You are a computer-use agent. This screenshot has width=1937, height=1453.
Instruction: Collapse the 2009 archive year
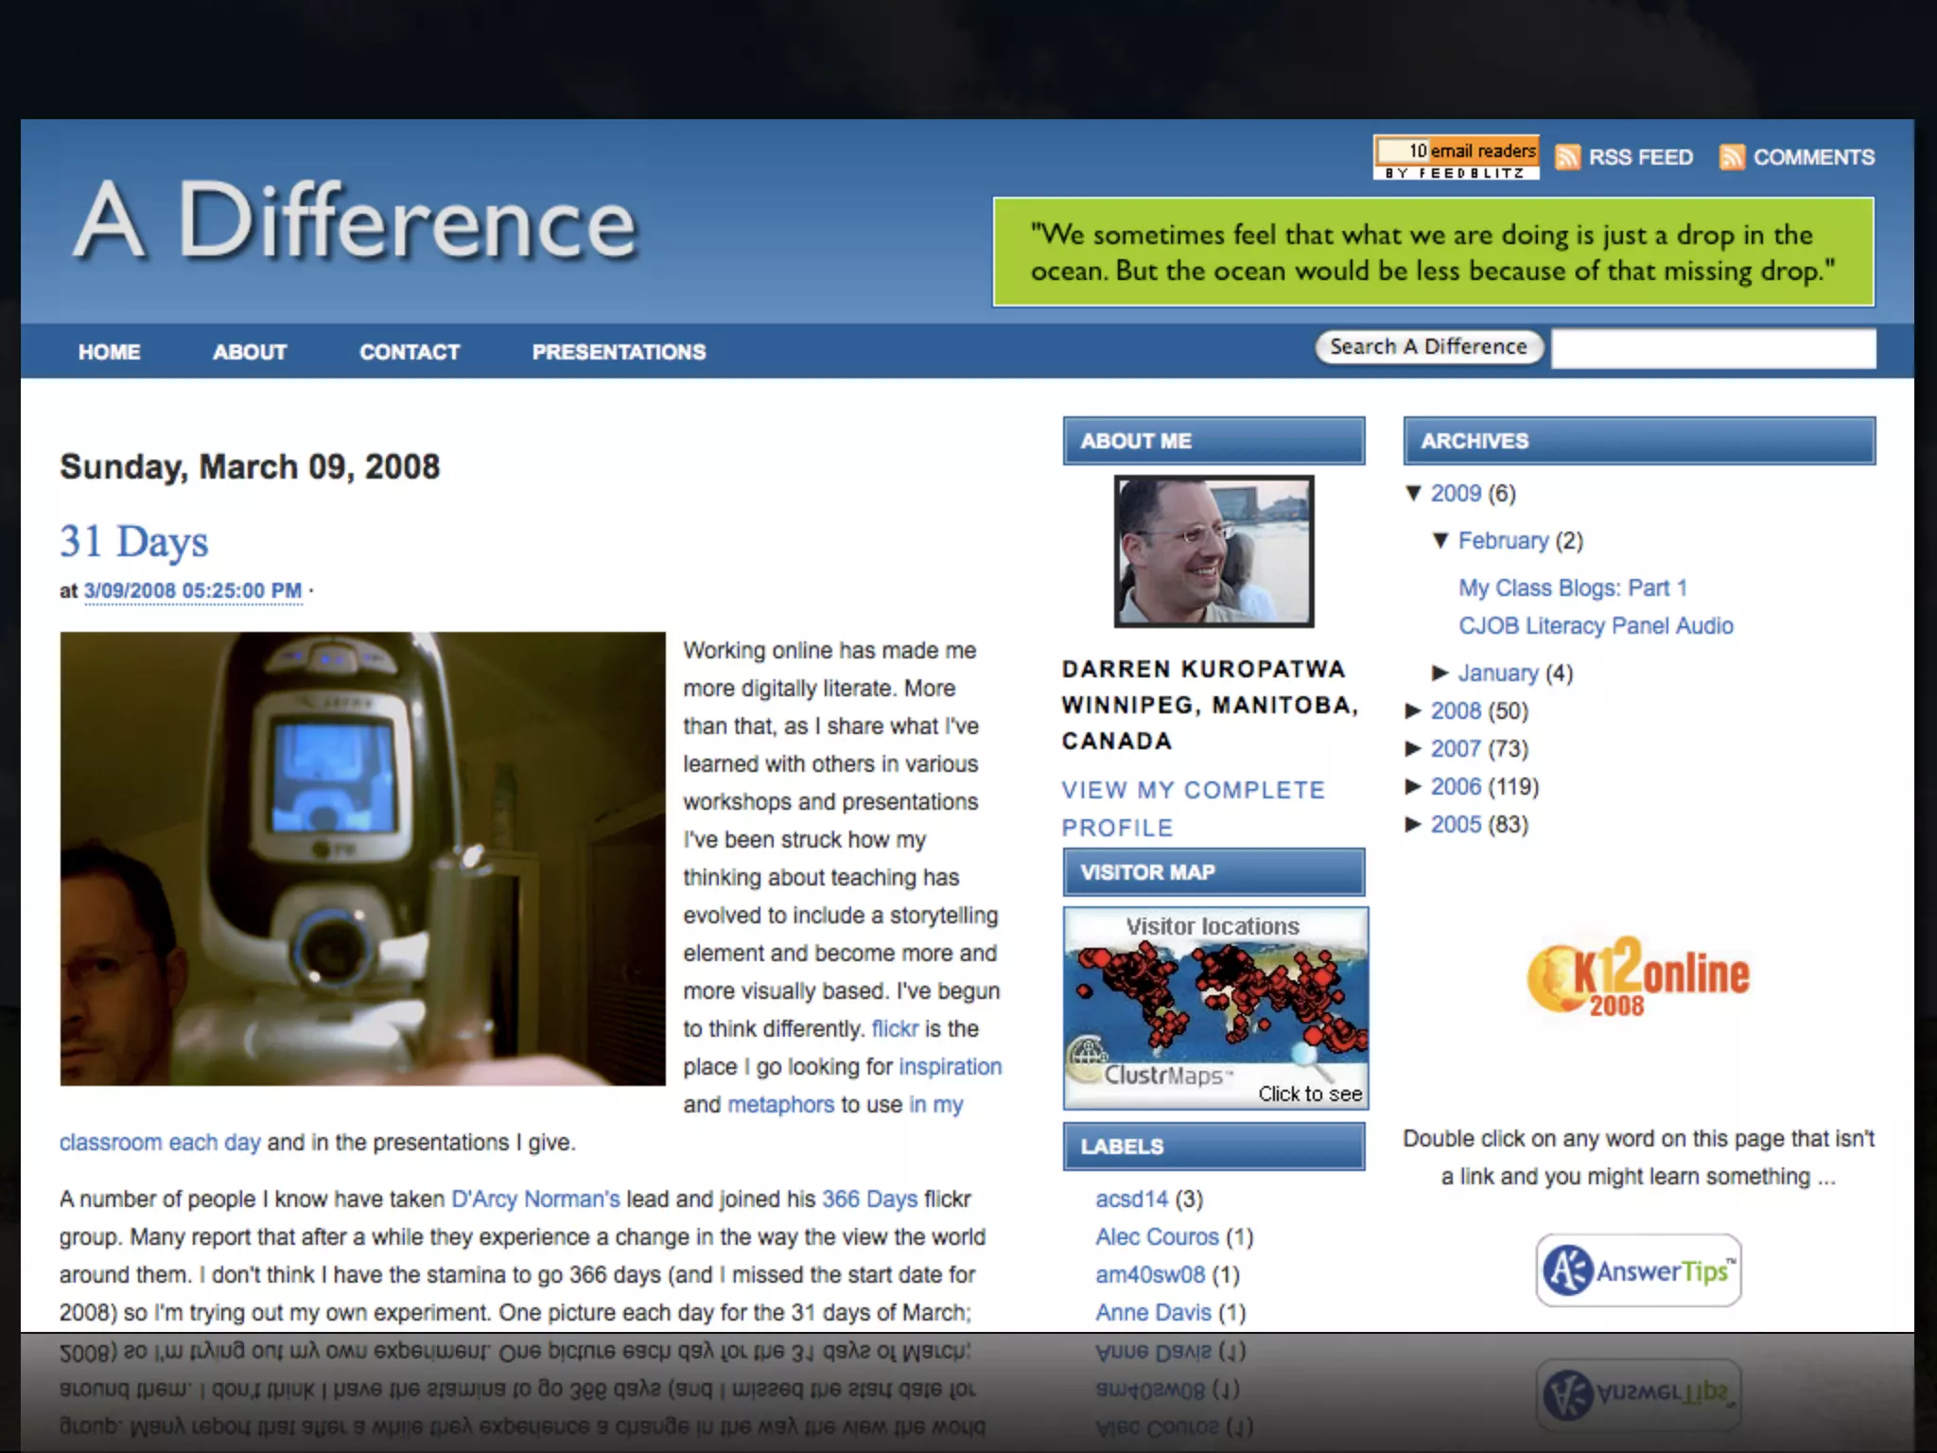pyautogui.click(x=1414, y=493)
